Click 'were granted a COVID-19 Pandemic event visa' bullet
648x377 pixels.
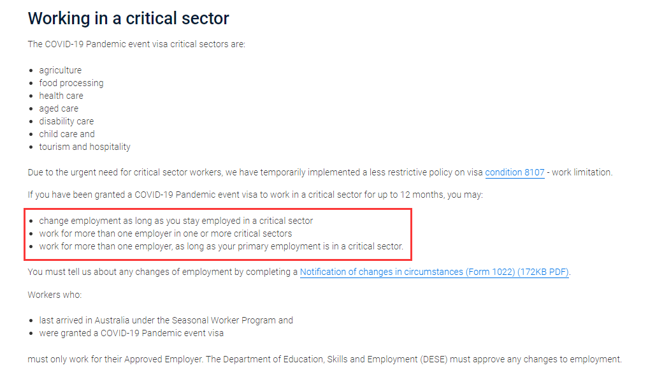pyautogui.click(x=131, y=333)
